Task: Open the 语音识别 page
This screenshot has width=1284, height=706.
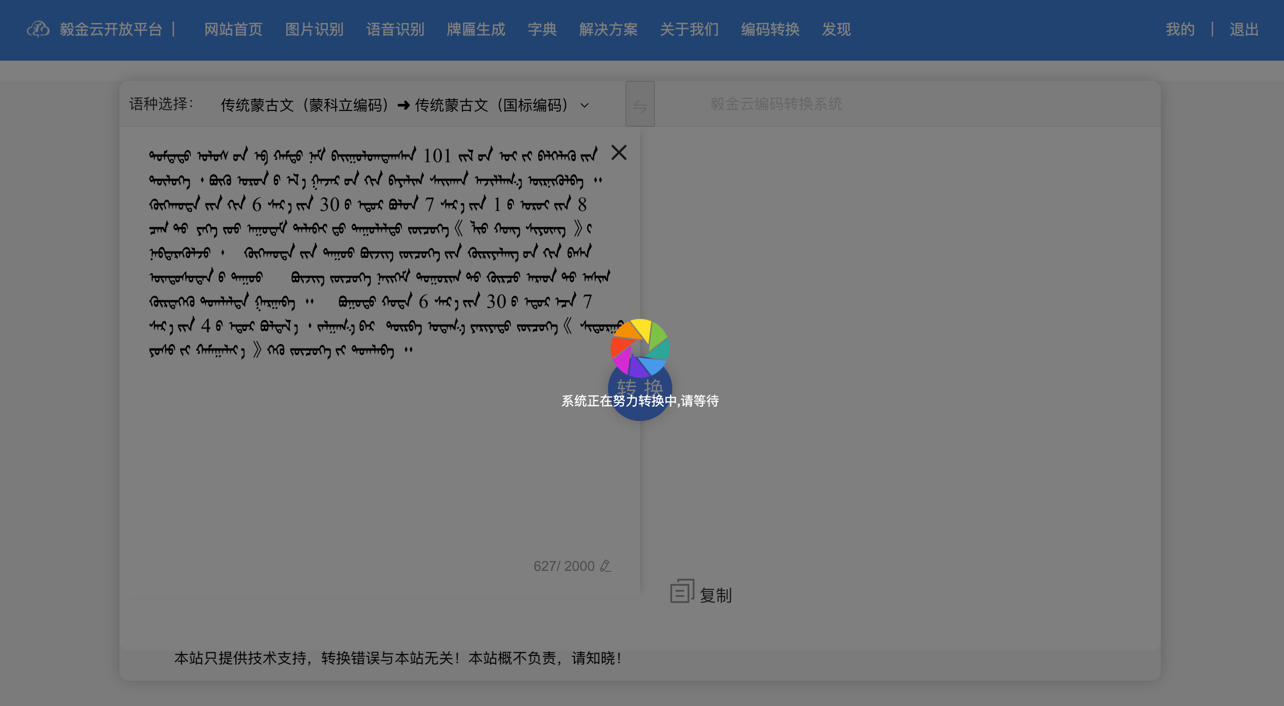Action: pos(395,29)
